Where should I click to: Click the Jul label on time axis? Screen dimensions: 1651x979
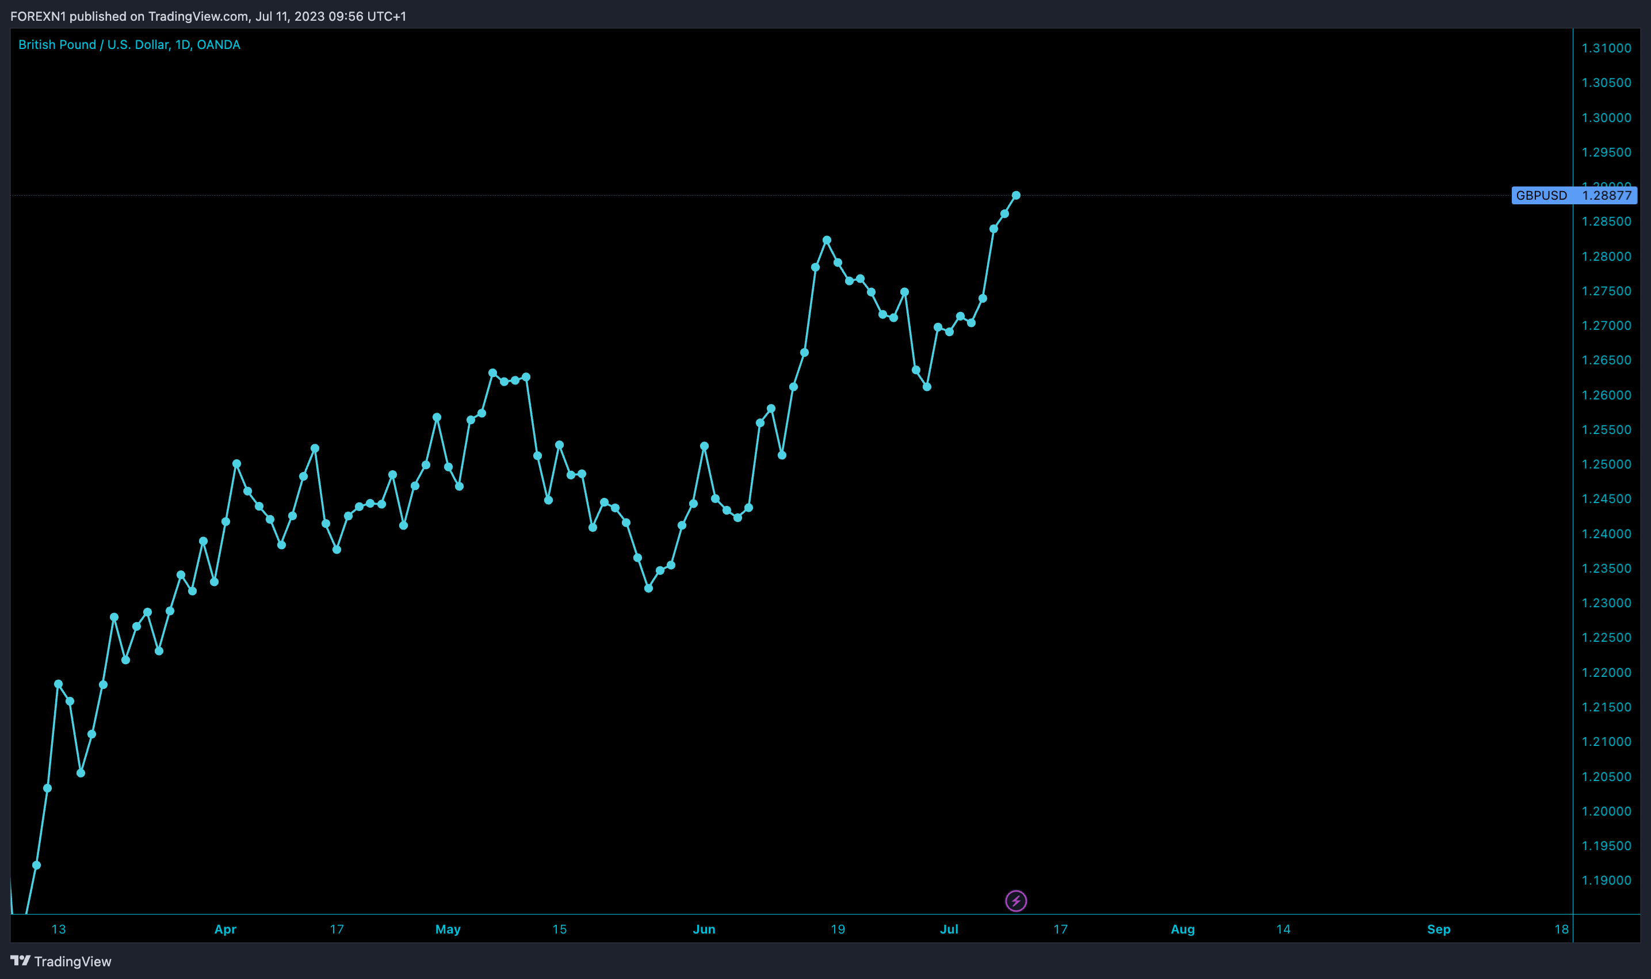949,929
